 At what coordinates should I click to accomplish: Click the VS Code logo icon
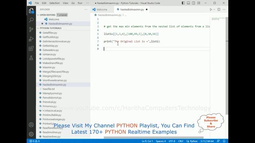pos(30,3)
